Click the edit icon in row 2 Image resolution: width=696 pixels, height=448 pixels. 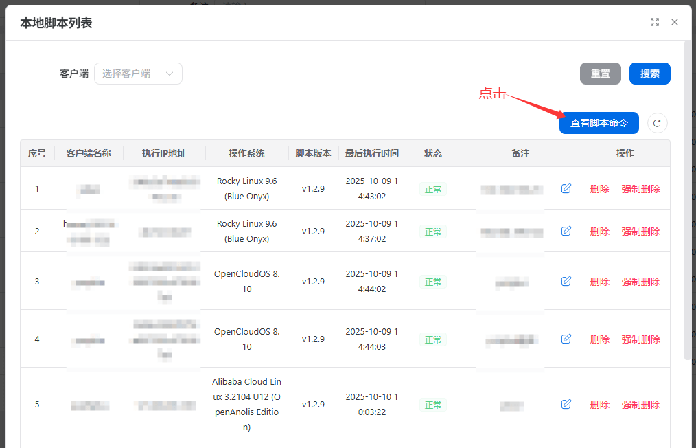[566, 231]
